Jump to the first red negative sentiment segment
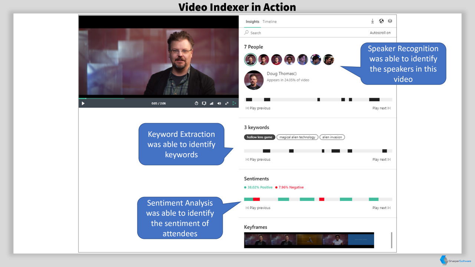This screenshot has width=475, height=267. pos(256,199)
